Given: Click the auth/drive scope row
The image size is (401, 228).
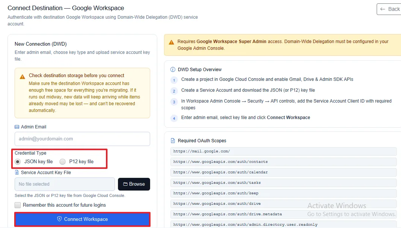Looking at the screenshot, I should pyautogui.click(x=283, y=204).
